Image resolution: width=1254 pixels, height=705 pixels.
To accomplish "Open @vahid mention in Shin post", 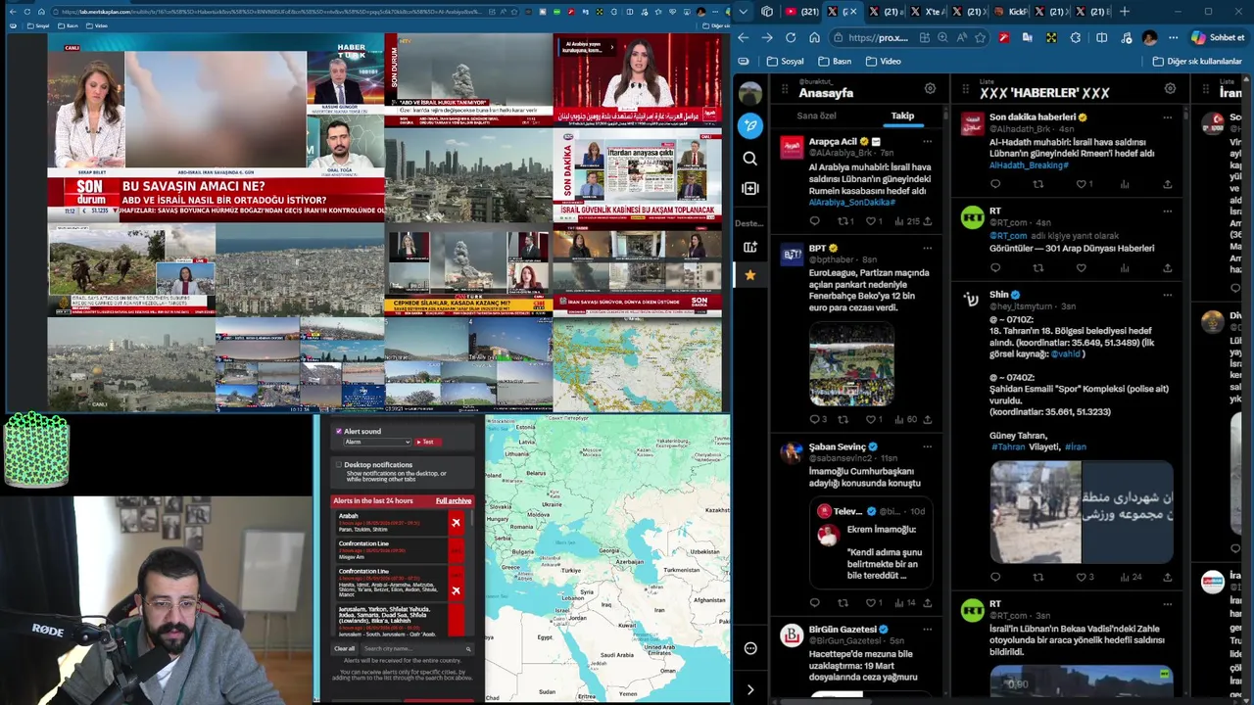I will [1067, 353].
